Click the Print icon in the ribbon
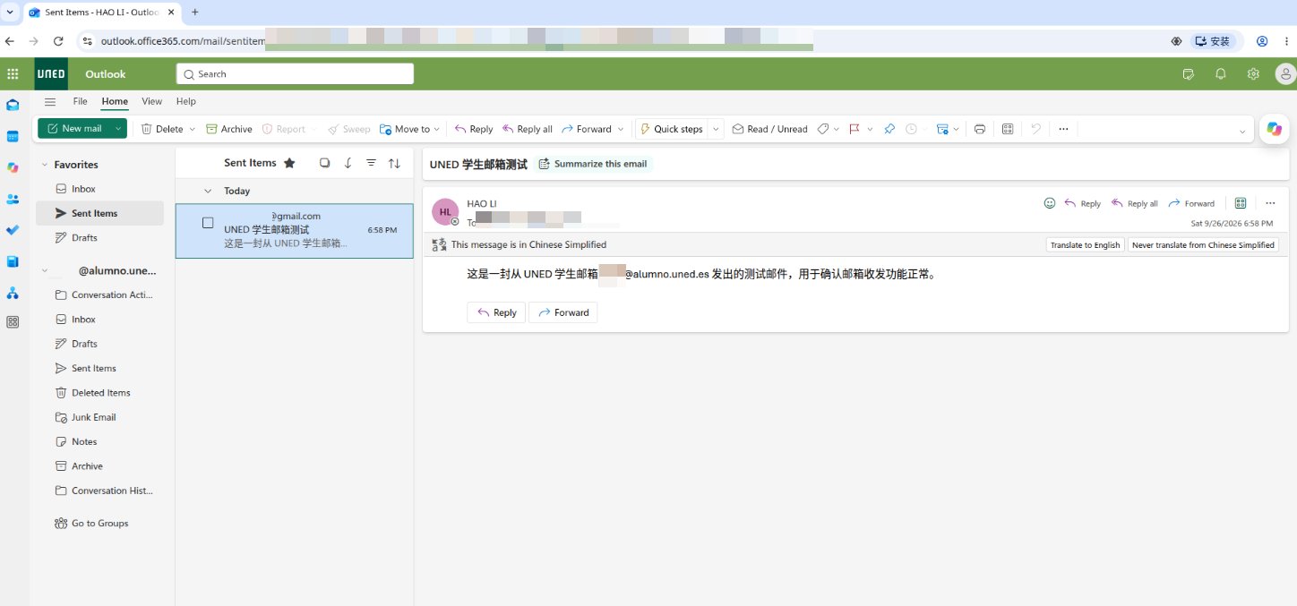Image resolution: width=1297 pixels, height=606 pixels. [x=980, y=129]
